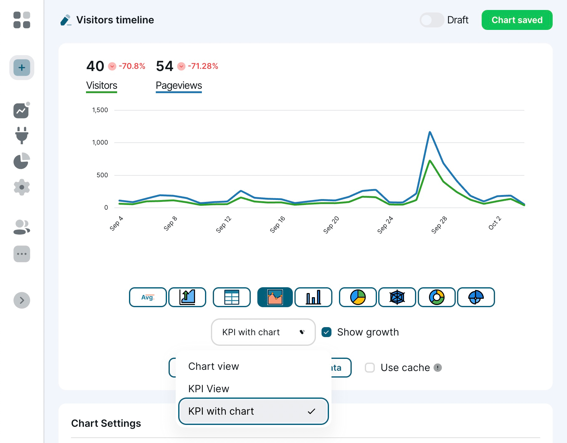The height and width of the screenshot is (443, 567).
Task: Select the donut chart visualization
Action: [436, 298]
